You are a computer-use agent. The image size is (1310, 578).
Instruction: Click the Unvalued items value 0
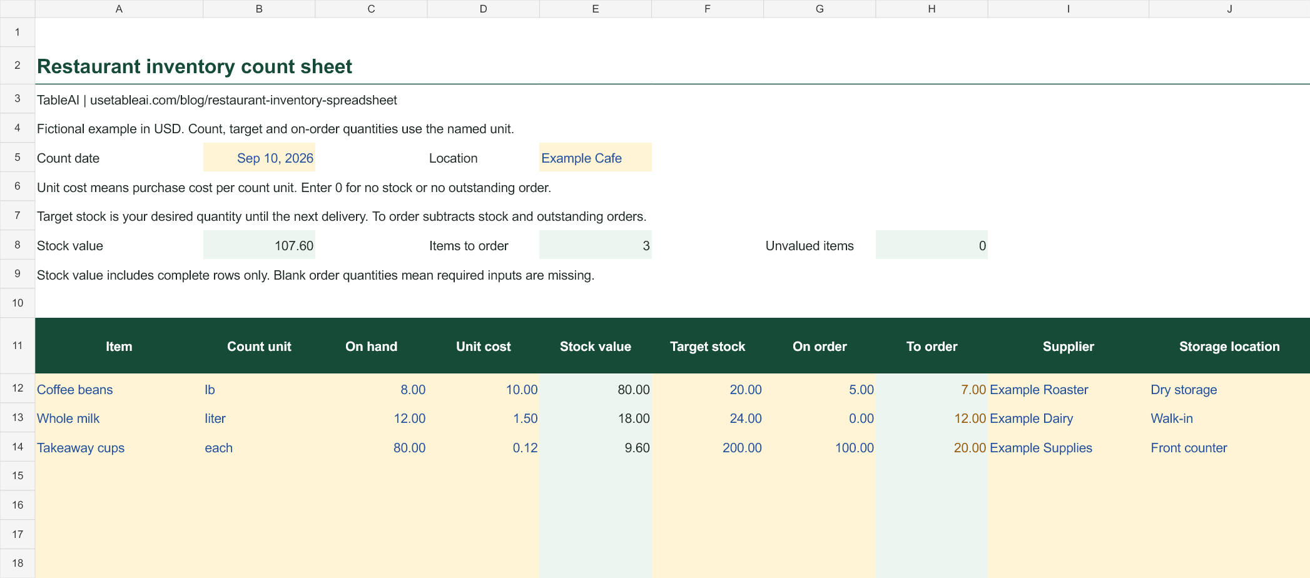(932, 245)
